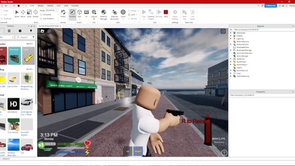
Task: Activate the Move tool
Action: click(23, 13)
